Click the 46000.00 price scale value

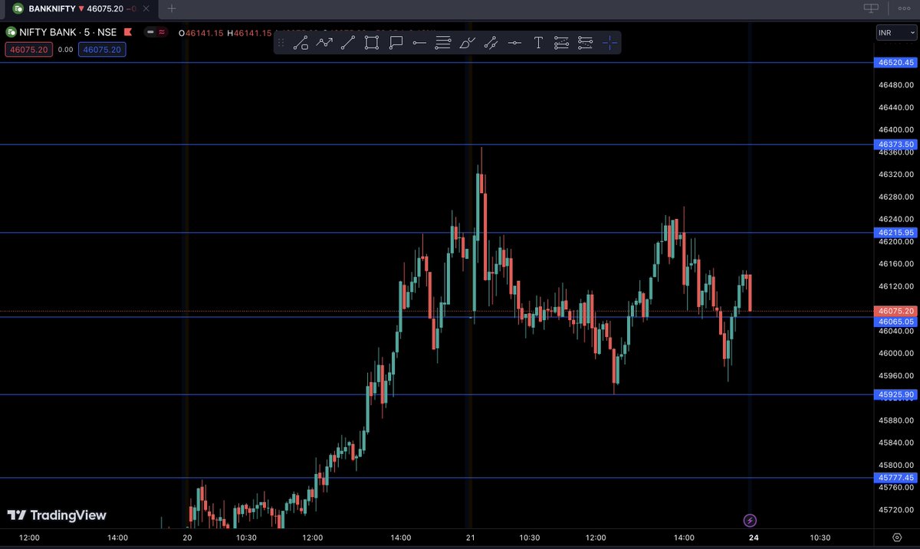[x=896, y=353]
